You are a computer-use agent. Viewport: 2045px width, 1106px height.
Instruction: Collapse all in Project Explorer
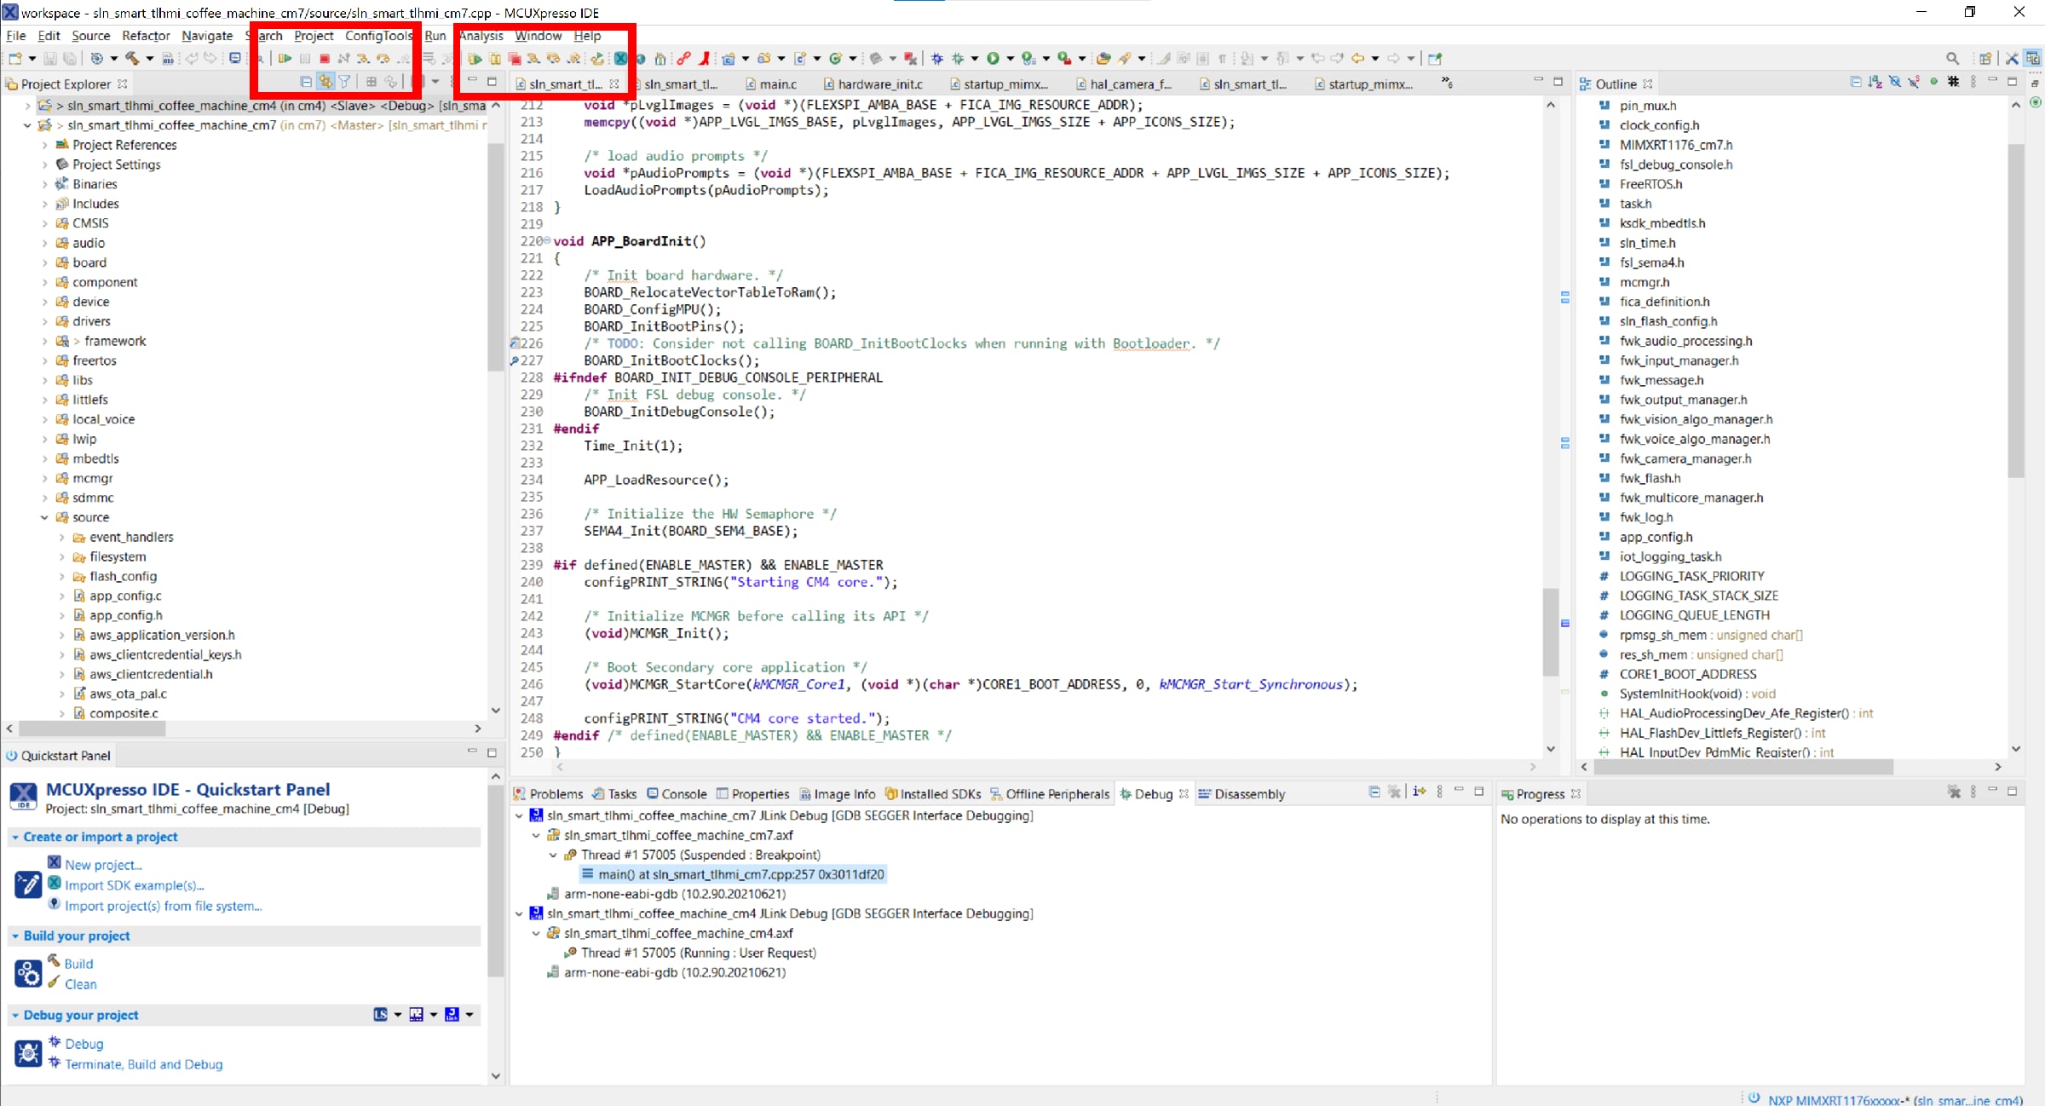click(x=306, y=82)
